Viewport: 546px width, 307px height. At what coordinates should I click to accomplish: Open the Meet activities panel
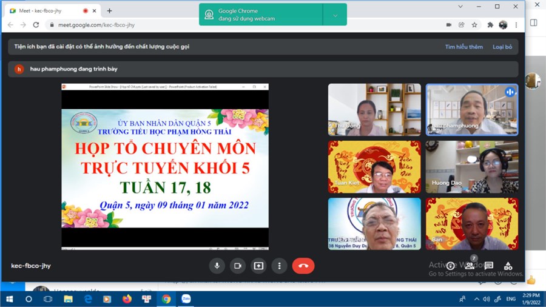click(x=508, y=266)
